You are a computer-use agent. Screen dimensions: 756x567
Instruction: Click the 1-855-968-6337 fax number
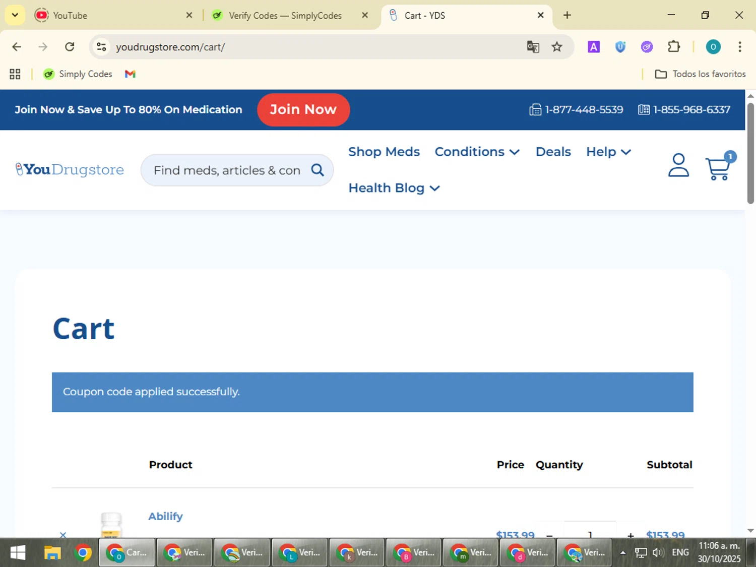pyautogui.click(x=684, y=109)
